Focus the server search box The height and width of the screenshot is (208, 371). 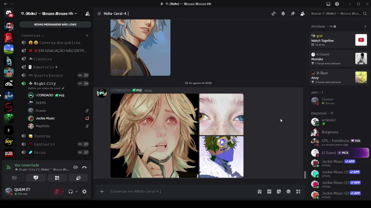pyautogui.click(x=339, y=14)
